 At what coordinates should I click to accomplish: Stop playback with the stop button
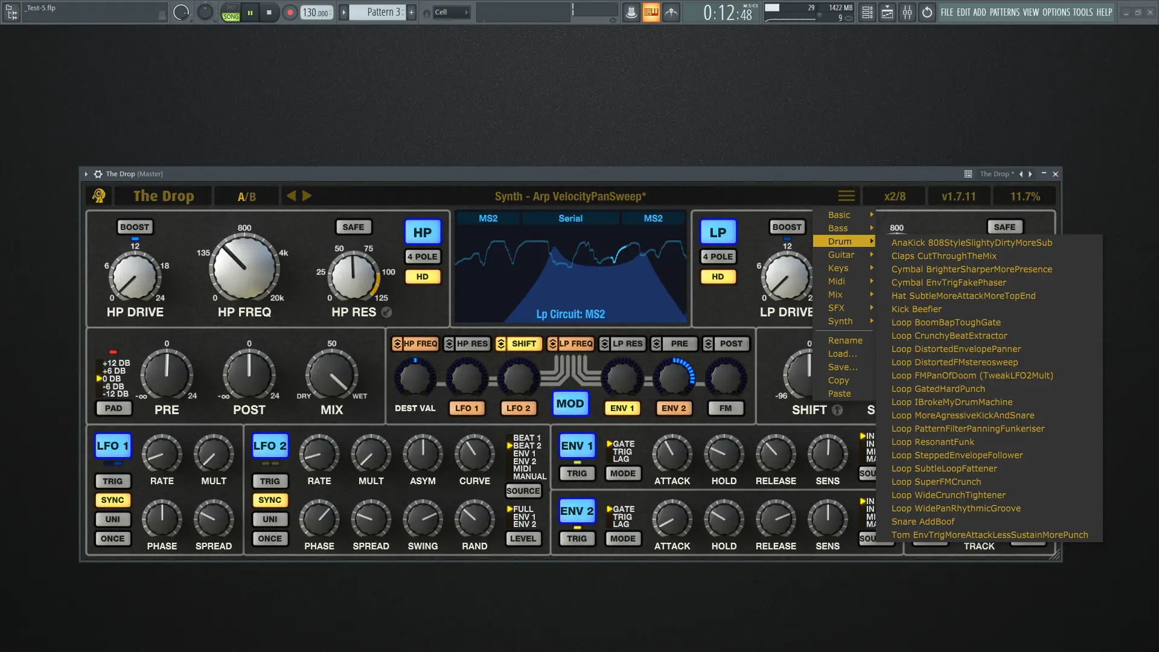269,12
